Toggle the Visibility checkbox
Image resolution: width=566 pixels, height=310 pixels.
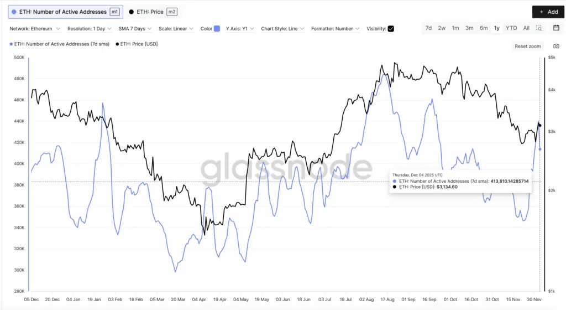point(391,29)
